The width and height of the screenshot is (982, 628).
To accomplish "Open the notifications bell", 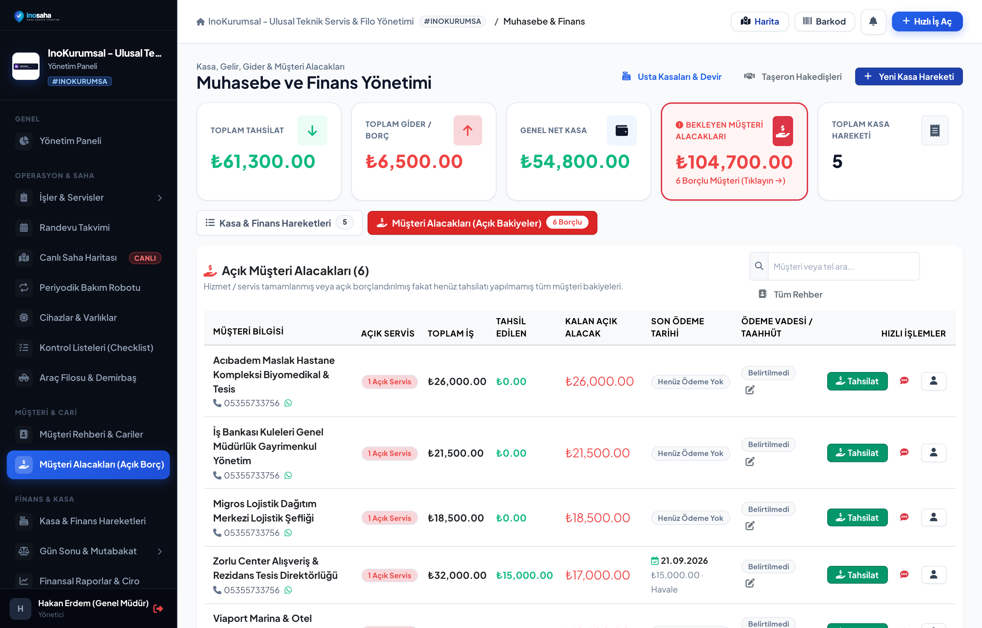I will click(873, 21).
